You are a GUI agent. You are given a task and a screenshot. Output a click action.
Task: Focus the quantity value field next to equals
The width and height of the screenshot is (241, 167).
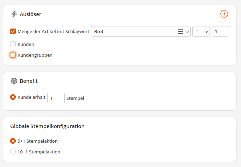(220, 31)
